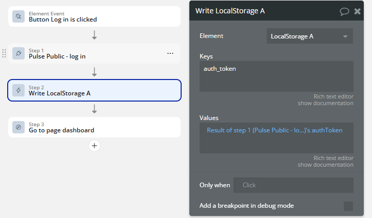
Task: Select the Button Log in is clicked event
Action: tap(94, 16)
